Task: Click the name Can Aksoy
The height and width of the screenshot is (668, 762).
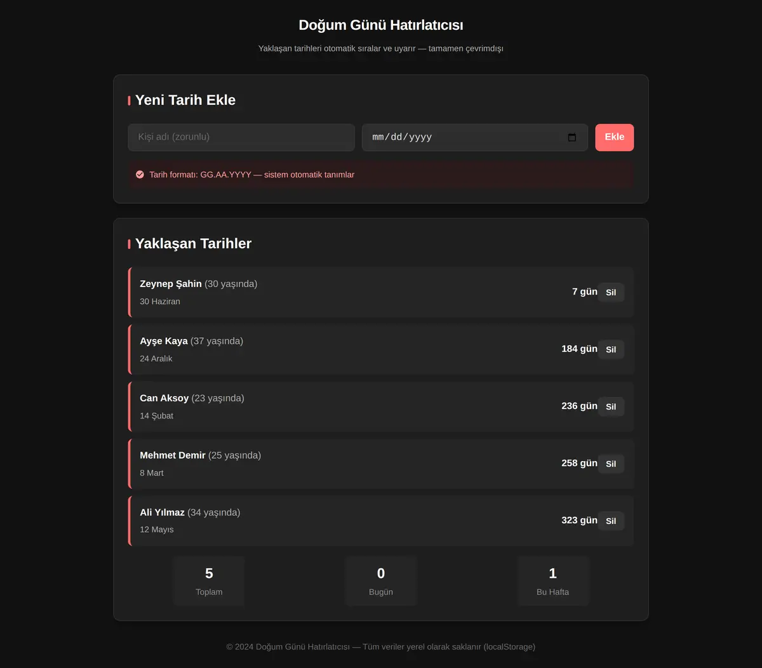Action: tap(164, 398)
